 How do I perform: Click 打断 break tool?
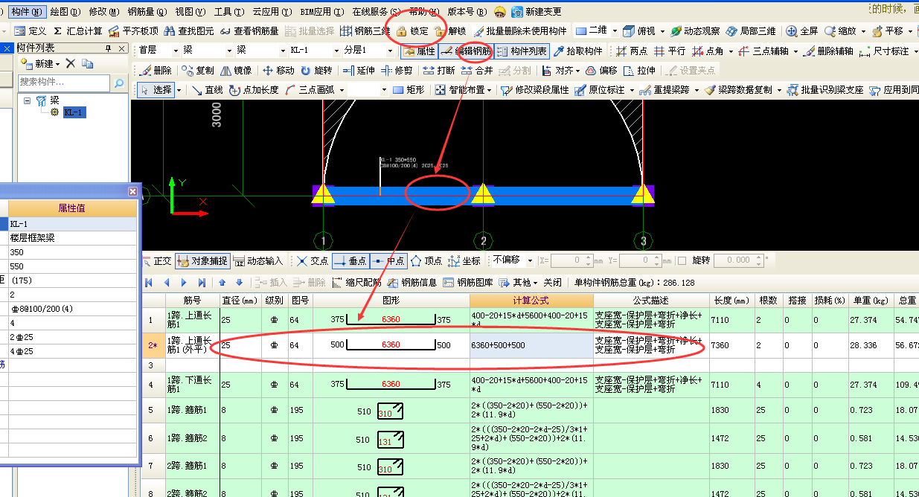coord(439,71)
